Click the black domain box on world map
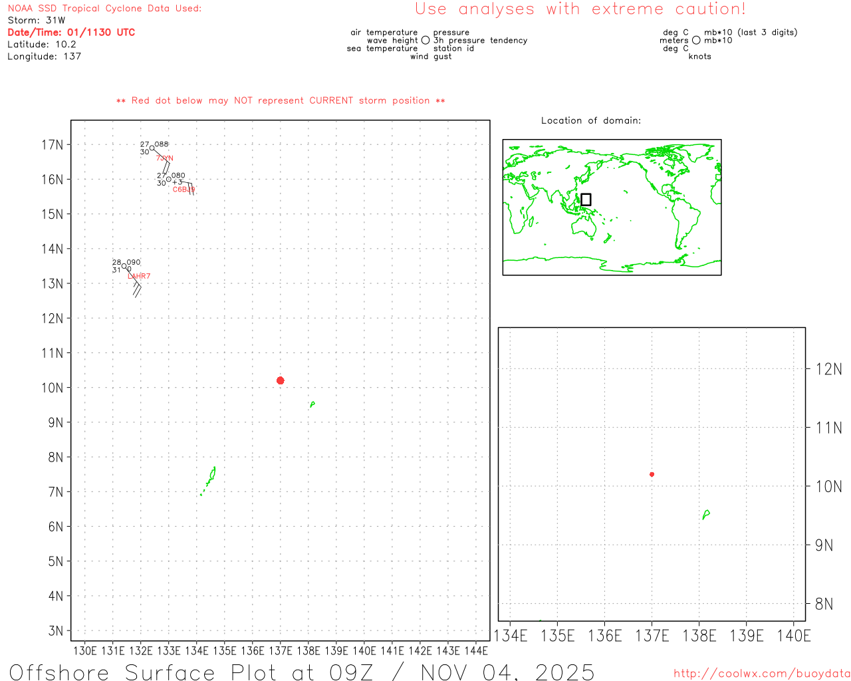Screen dimensions: 851x681 [x=586, y=200]
